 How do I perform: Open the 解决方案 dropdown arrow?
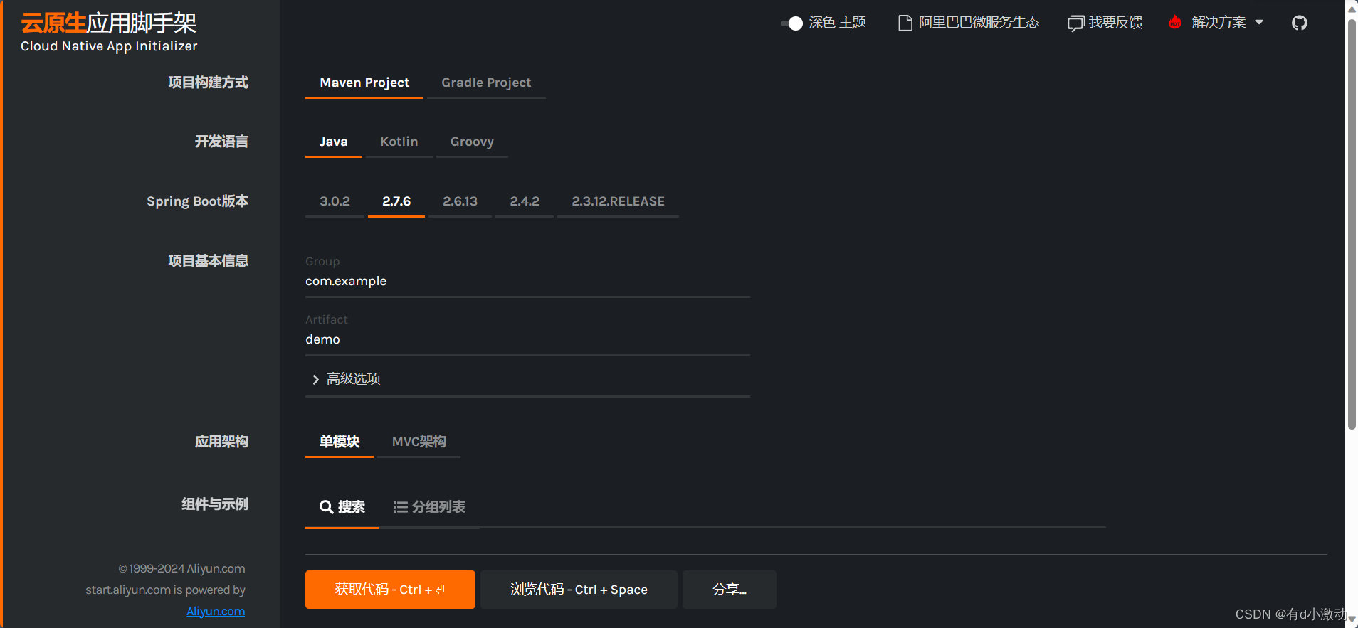coord(1259,22)
